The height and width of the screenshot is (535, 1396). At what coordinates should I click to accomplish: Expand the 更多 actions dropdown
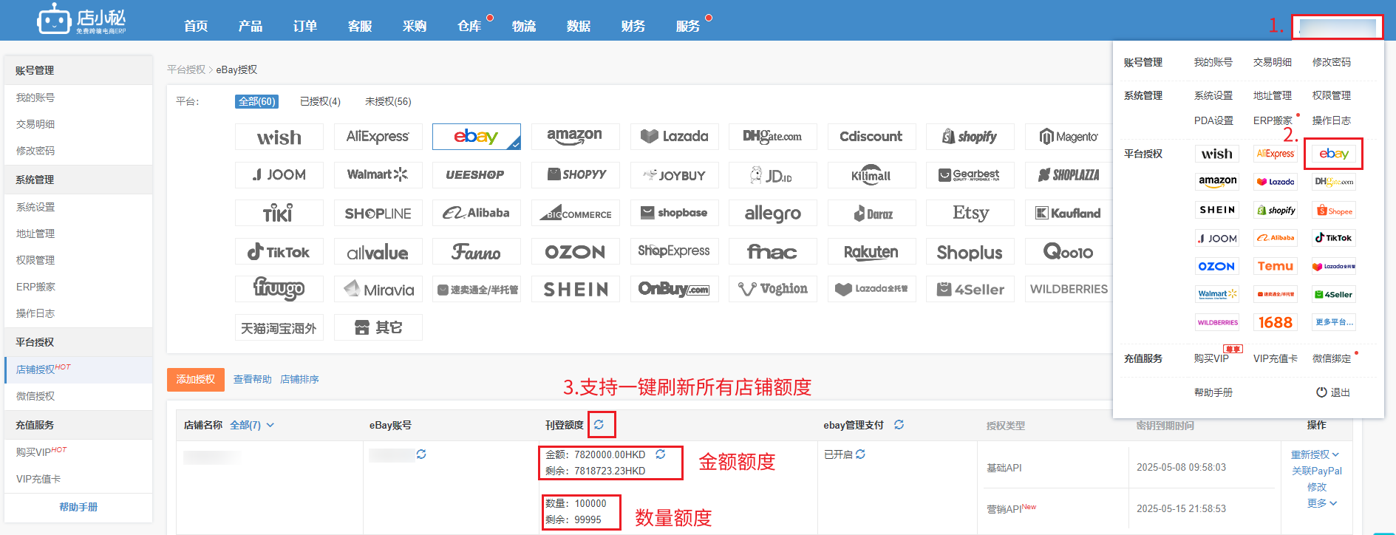coord(1322,503)
